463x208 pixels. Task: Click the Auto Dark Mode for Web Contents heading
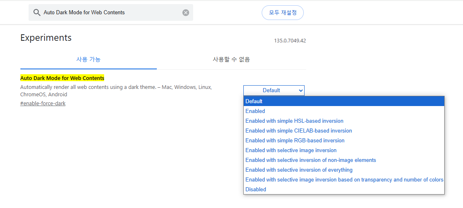tap(62, 78)
